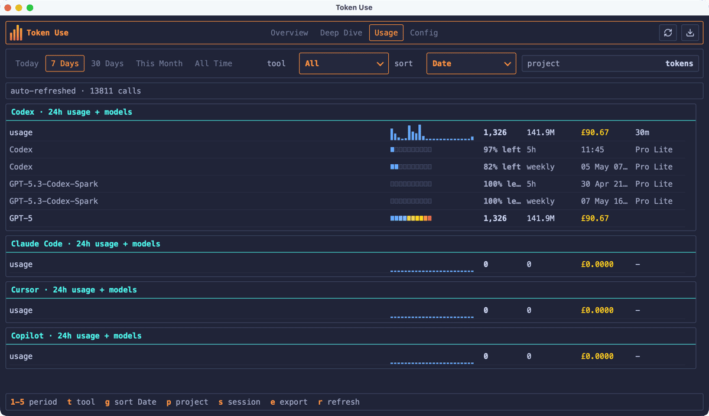
Task: Click the Codex usage £90.67 cost
Action: pyautogui.click(x=595, y=132)
